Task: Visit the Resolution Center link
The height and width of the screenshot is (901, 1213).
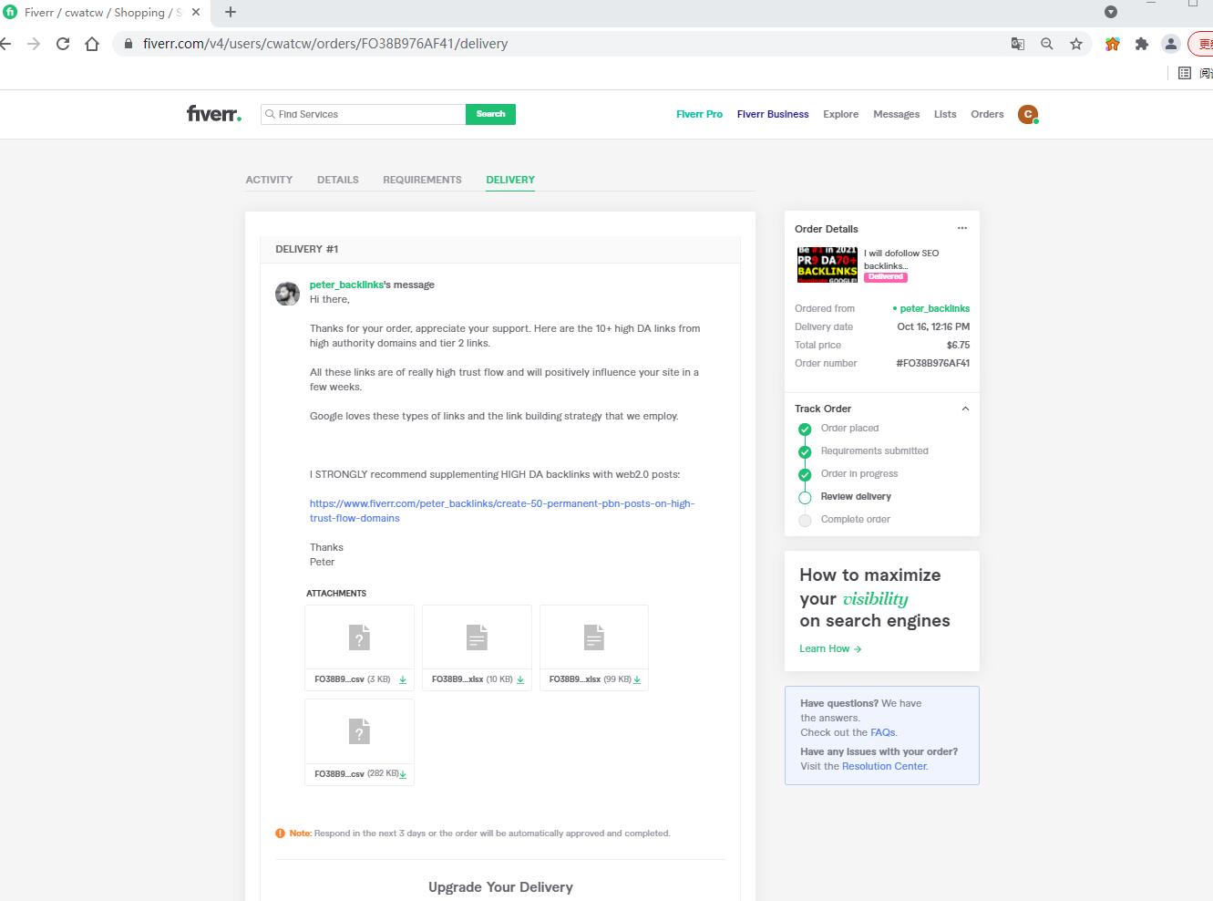Action: pos(884,766)
